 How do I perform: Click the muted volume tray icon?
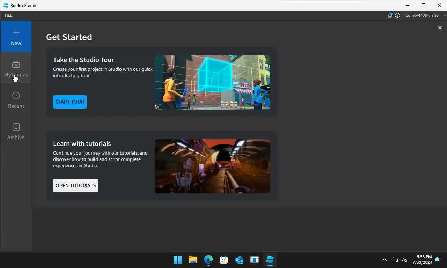[404, 260]
